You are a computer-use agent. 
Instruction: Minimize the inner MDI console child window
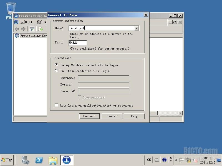(170, 22)
